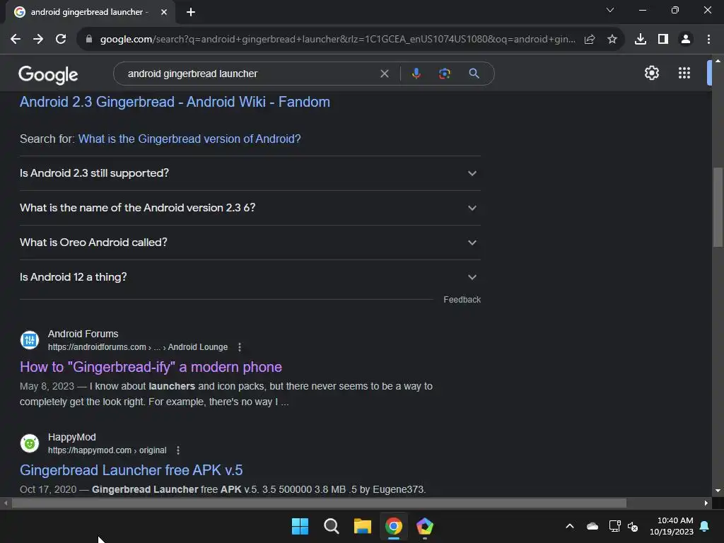Expand "Is Android 12 a thing?"

[250, 277]
